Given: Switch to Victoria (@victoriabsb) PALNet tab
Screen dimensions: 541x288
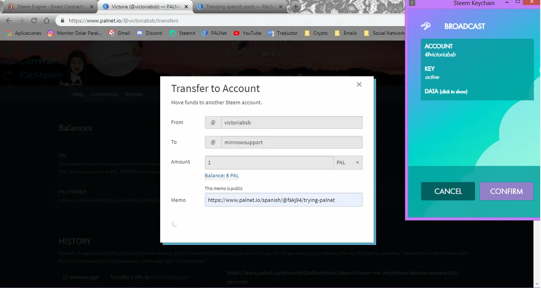Looking at the screenshot, I should coord(145,7).
